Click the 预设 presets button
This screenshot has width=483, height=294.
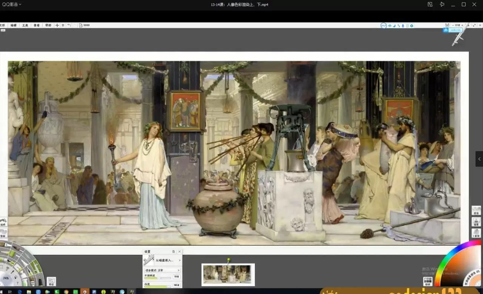[x=51, y=281]
